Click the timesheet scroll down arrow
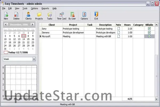160x107 pixels. pyautogui.click(x=157, y=99)
